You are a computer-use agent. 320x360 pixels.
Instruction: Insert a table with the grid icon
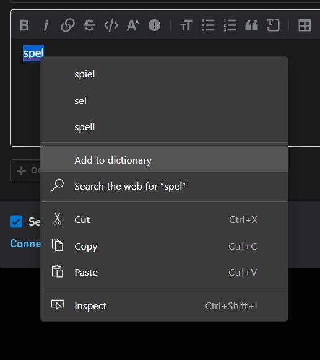click(x=305, y=25)
